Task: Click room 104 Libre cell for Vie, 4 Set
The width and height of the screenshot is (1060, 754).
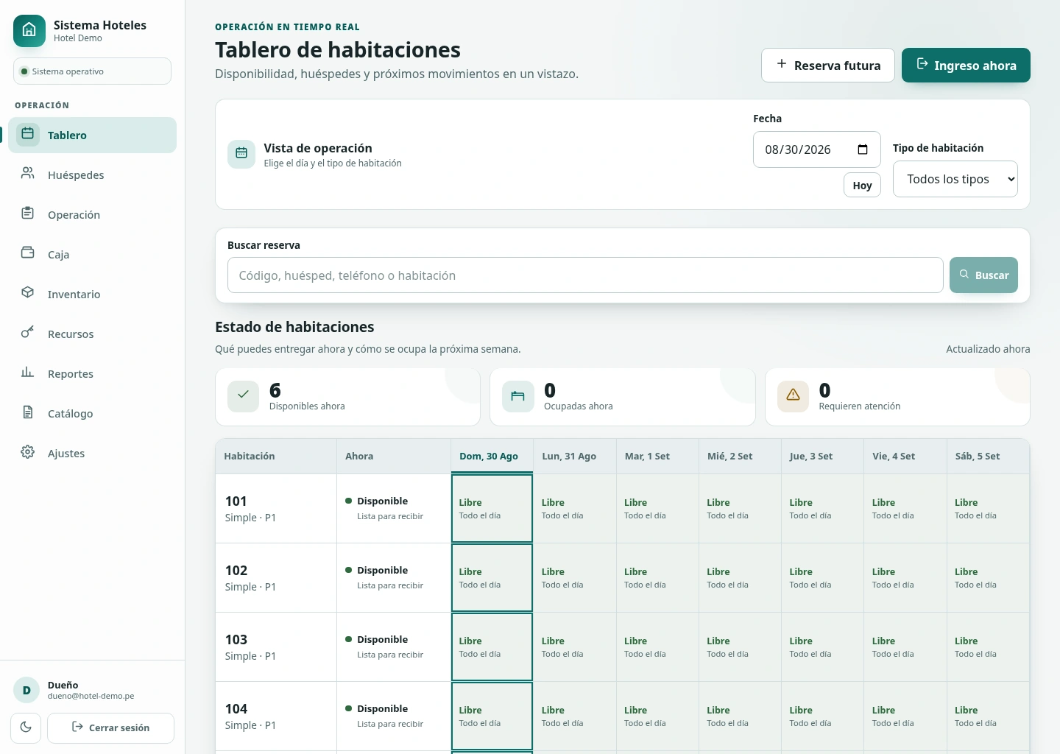Action: 905,716
